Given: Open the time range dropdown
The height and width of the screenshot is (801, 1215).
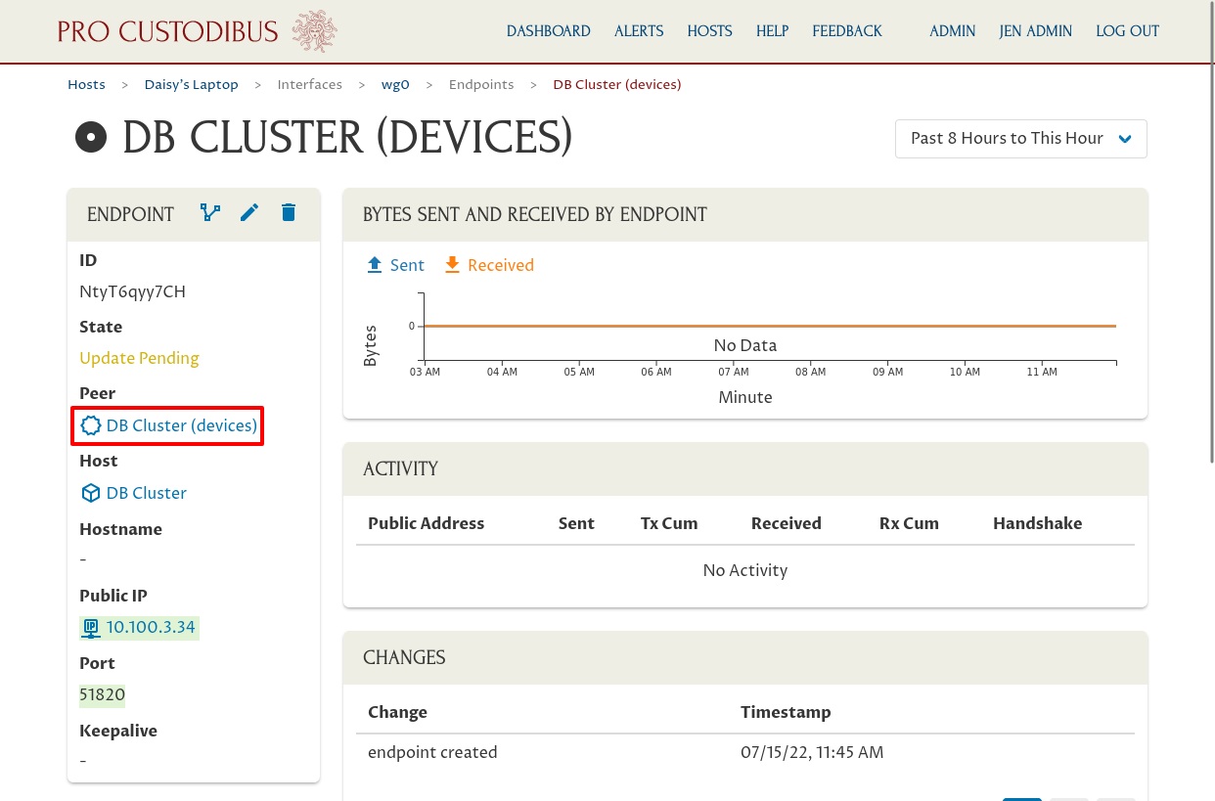Looking at the screenshot, I should (x=1021, y=139).
